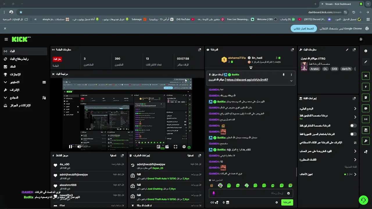
Task: Click Set as default (الضبط كخيار تلقائي) button
Action: (x=304, y=28)
